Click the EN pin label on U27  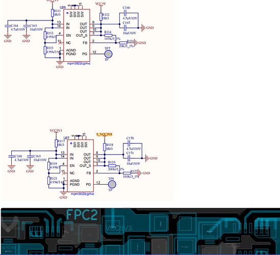(x=72, y=166)
